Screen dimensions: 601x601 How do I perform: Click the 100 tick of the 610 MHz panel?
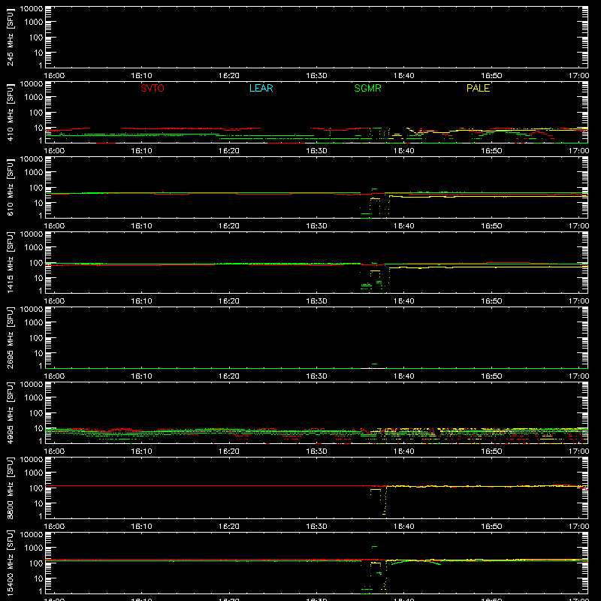(x=36, y=187)
